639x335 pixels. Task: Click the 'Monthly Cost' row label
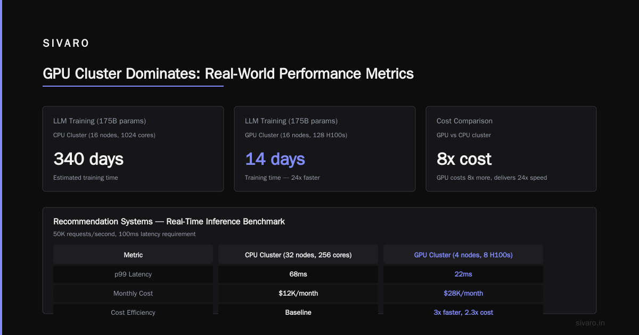click(133, 293)
